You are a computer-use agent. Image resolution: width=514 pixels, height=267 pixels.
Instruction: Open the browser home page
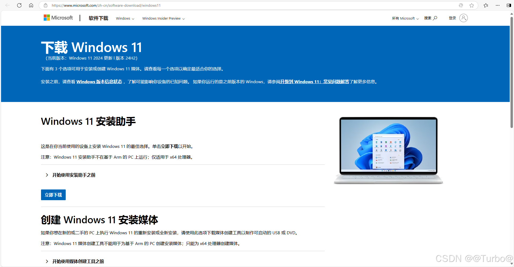coord(31,5)
